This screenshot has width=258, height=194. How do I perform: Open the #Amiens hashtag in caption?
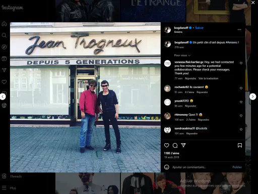[231, 43]
